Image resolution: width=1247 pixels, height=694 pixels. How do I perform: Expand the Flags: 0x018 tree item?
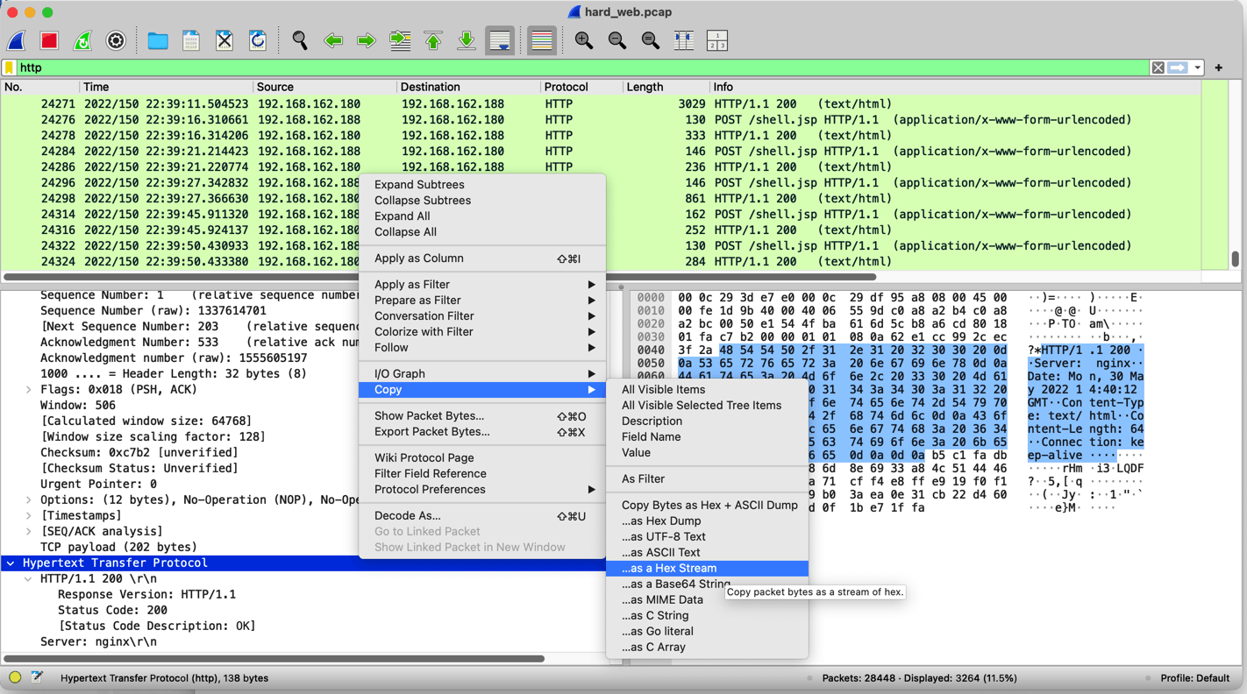click(29, 390)
